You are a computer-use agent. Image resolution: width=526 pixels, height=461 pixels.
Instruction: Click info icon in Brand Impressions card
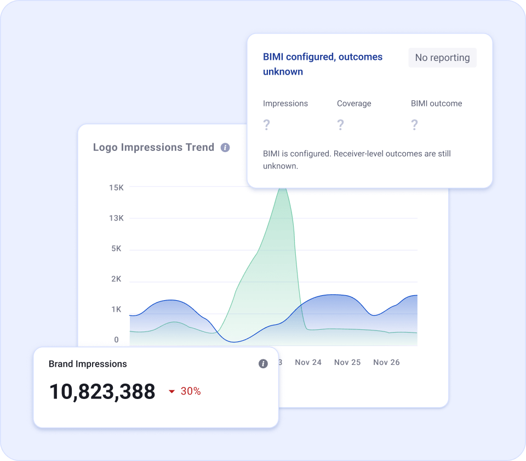pyautogui.click(x=263, y=363)
